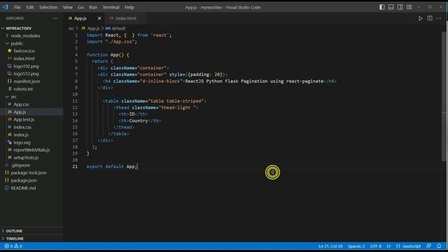This screenshot has height=252, width=448.
Task: Click the EXPLORER panel title
Action: click(15, 18)
